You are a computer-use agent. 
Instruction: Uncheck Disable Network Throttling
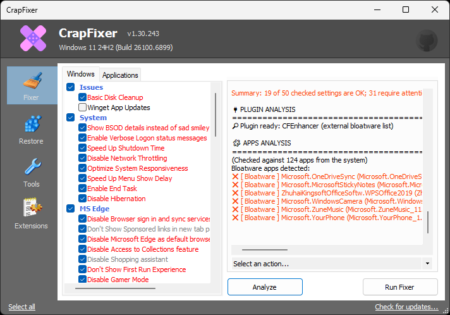(x=82, y=158)
